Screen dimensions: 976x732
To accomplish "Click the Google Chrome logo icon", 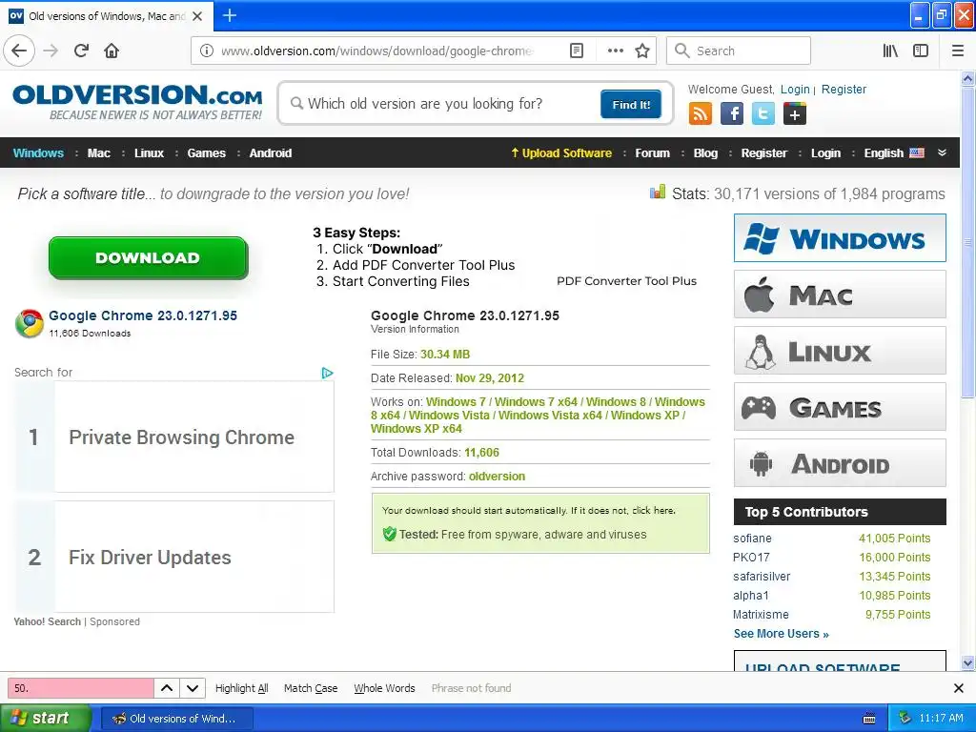I will (29, 323).
